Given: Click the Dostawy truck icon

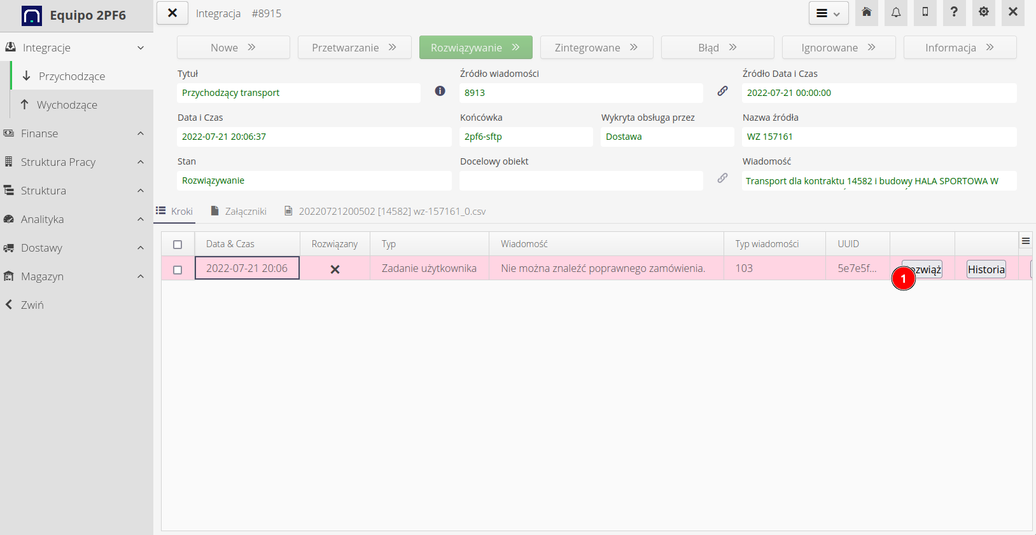Looking at the screenshot, I should pos(9,248).
